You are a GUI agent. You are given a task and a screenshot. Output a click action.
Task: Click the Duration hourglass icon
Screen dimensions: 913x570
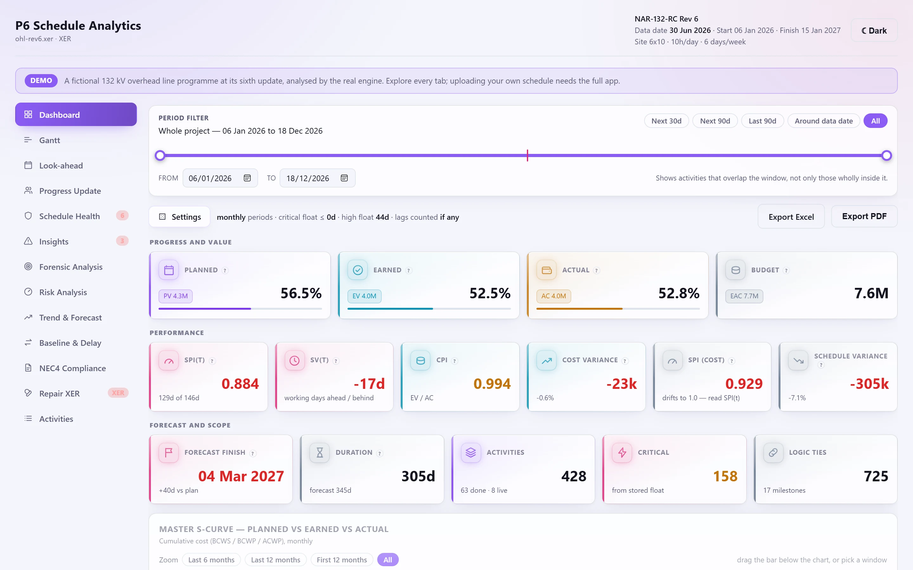320,453
